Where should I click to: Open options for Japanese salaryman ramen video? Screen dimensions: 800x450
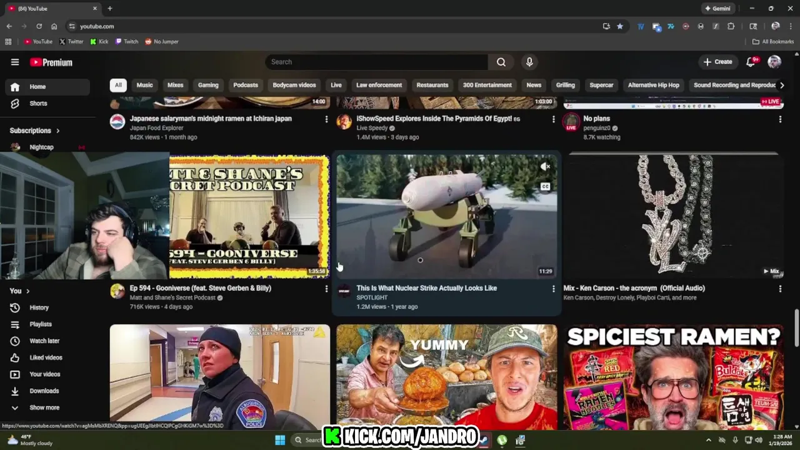click(326, 119)
